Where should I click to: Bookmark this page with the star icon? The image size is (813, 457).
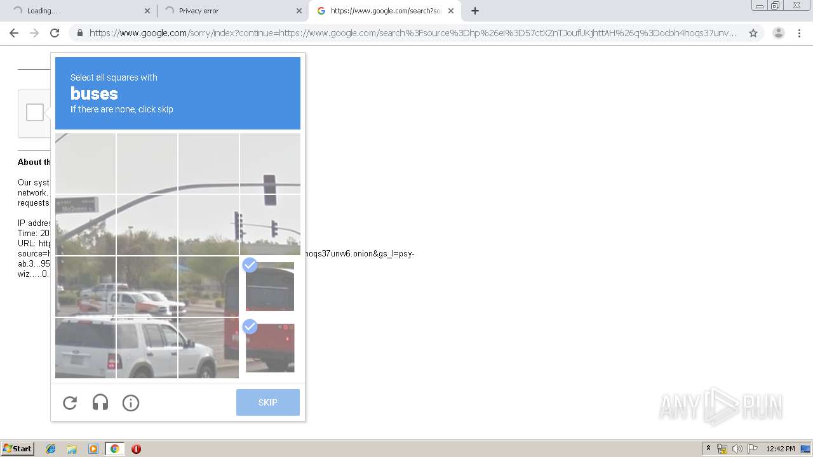point(753,33)
